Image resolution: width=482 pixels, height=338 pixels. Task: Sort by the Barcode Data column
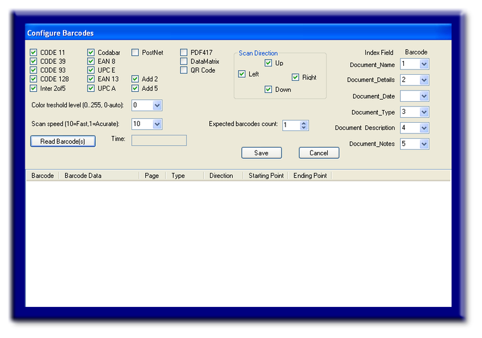99,176
